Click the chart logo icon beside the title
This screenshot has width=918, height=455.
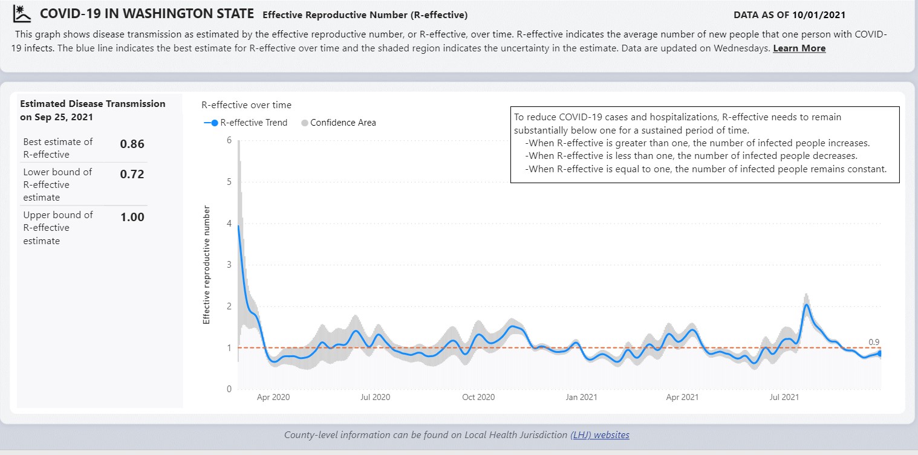click(x=22, y=13)
